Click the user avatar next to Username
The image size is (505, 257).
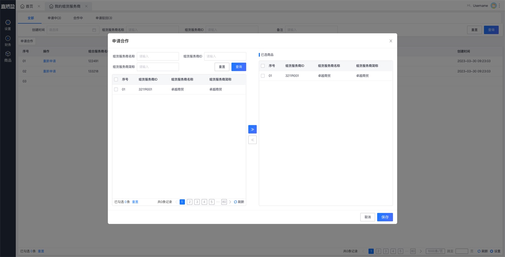click(494, 6)
